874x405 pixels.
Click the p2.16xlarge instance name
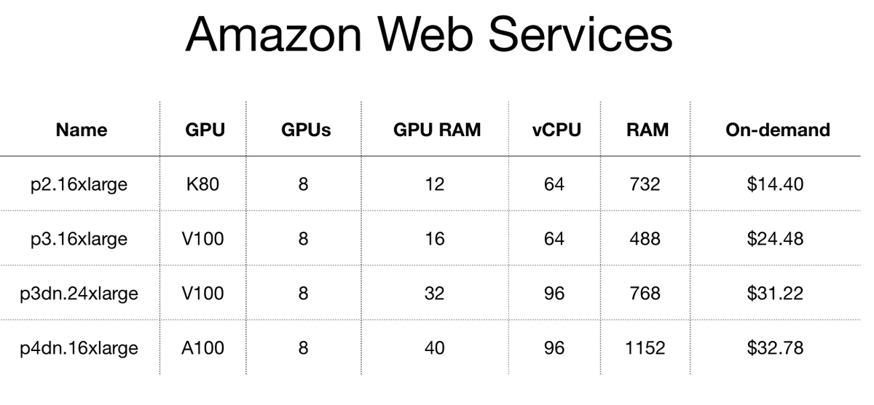79,184
